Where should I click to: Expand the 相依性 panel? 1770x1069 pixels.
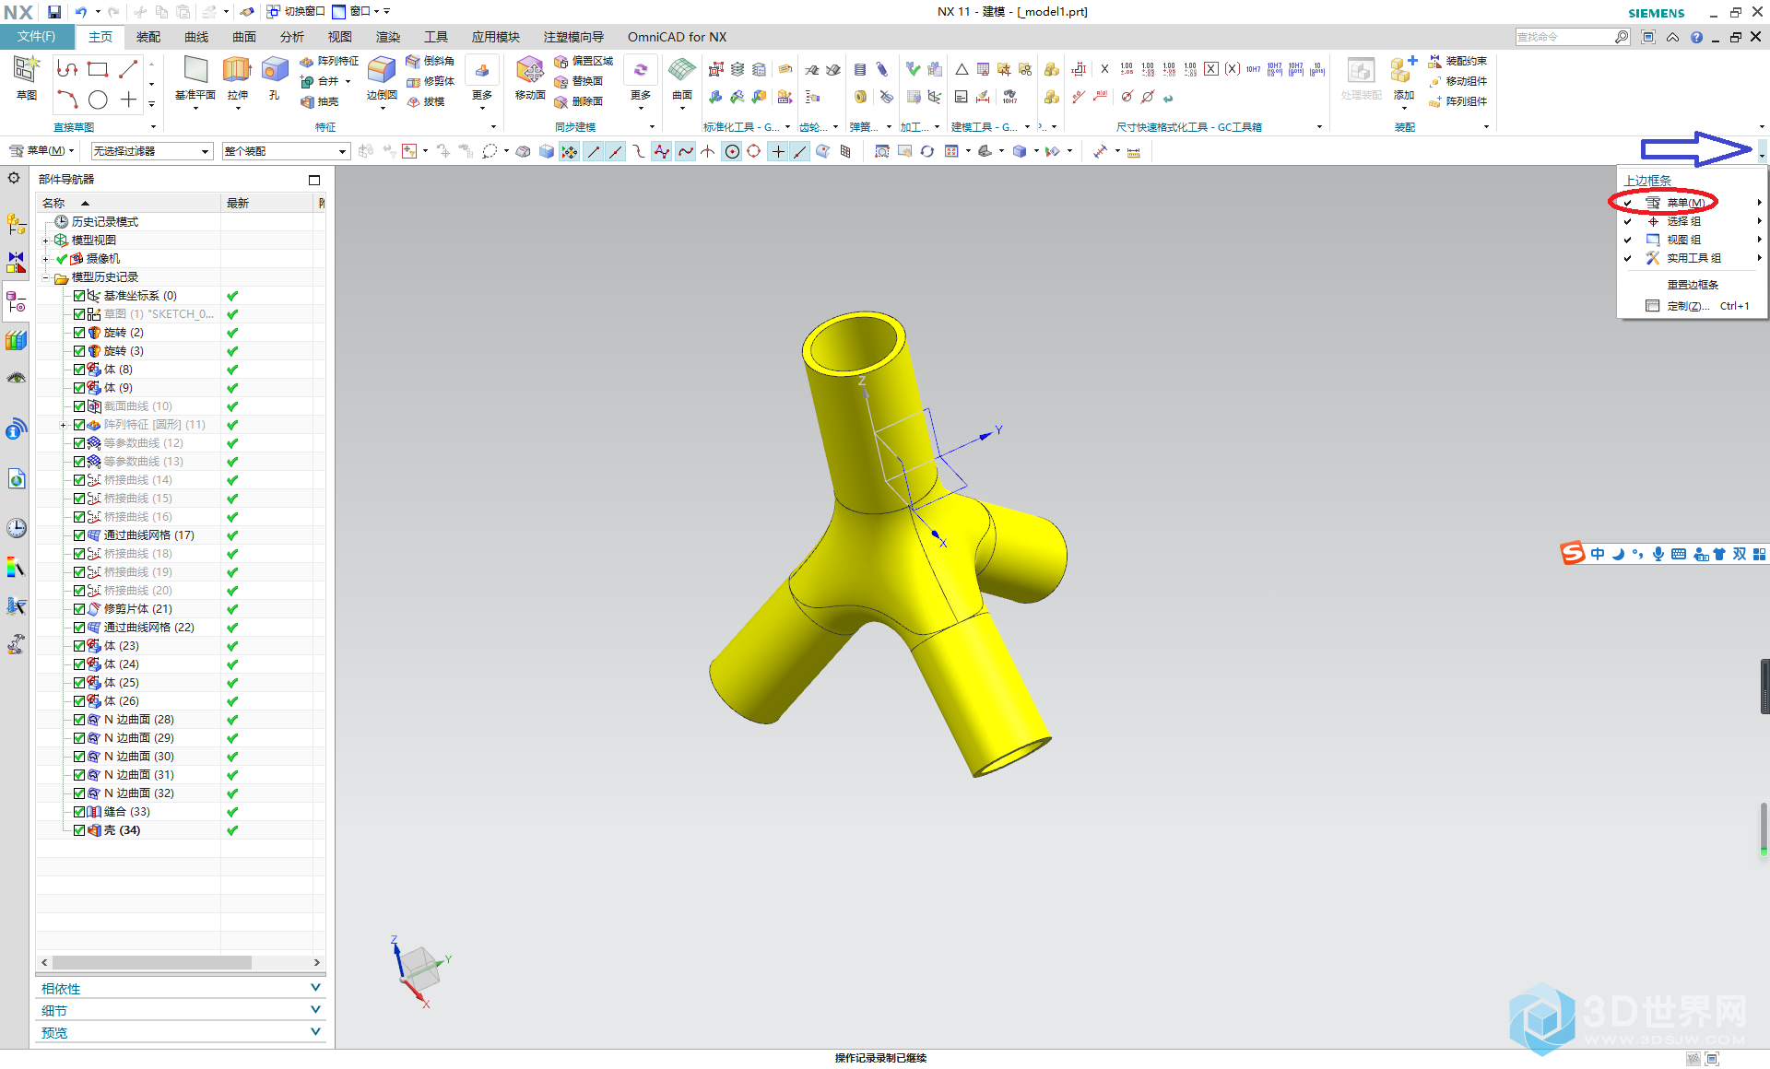click(181, 988)
